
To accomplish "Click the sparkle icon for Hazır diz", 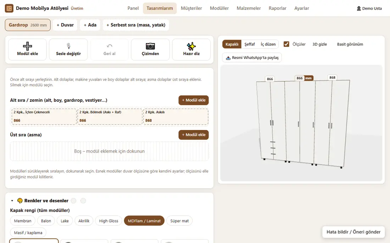I will click(191, 46).
